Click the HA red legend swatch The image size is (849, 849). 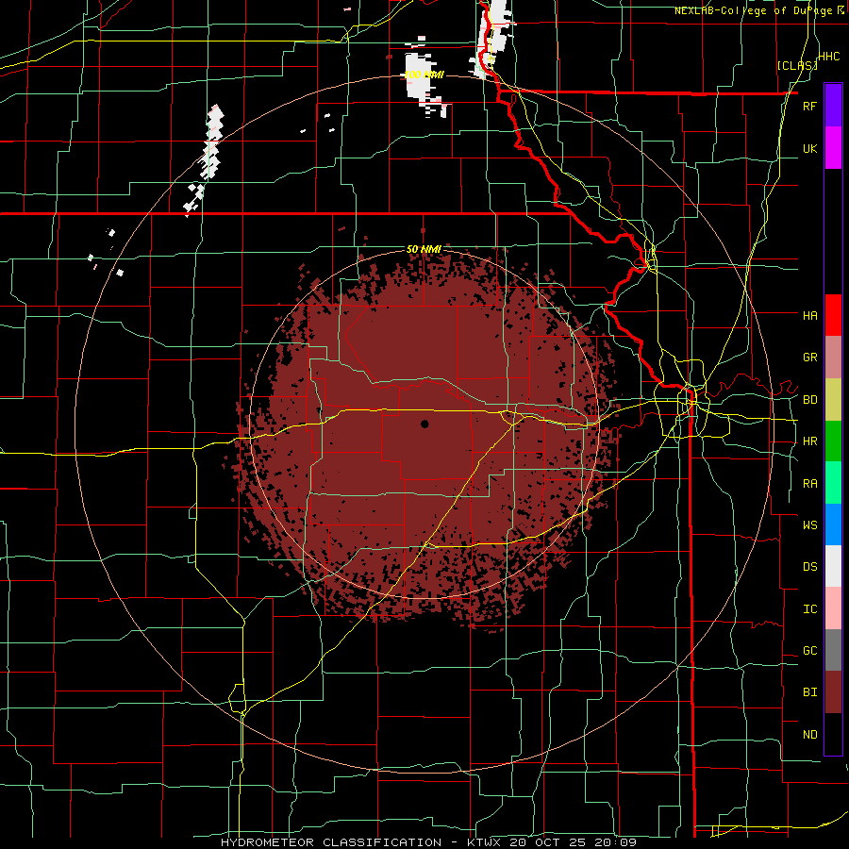click(x=833, y=315)
